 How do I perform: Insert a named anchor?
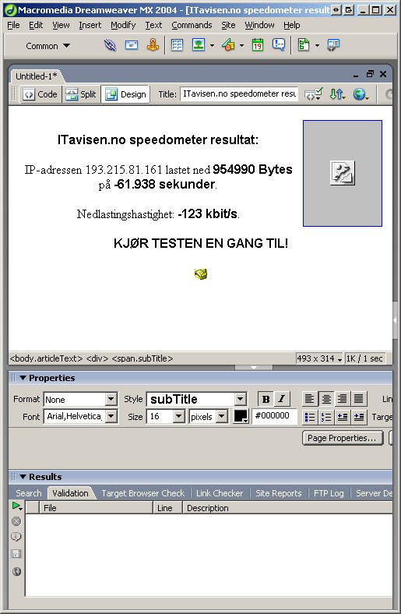153,45
